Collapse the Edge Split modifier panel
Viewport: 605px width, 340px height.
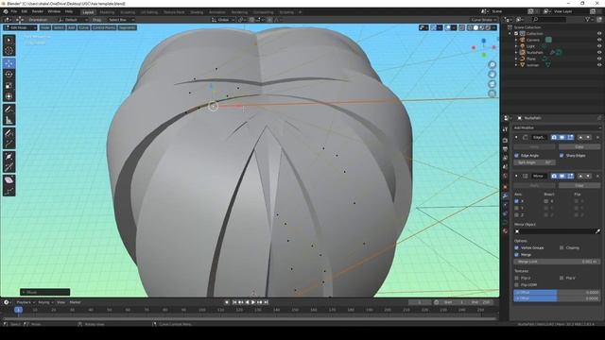click(517, 137)
